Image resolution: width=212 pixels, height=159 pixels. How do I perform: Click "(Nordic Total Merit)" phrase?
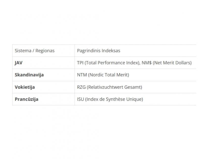pos(109,75)
